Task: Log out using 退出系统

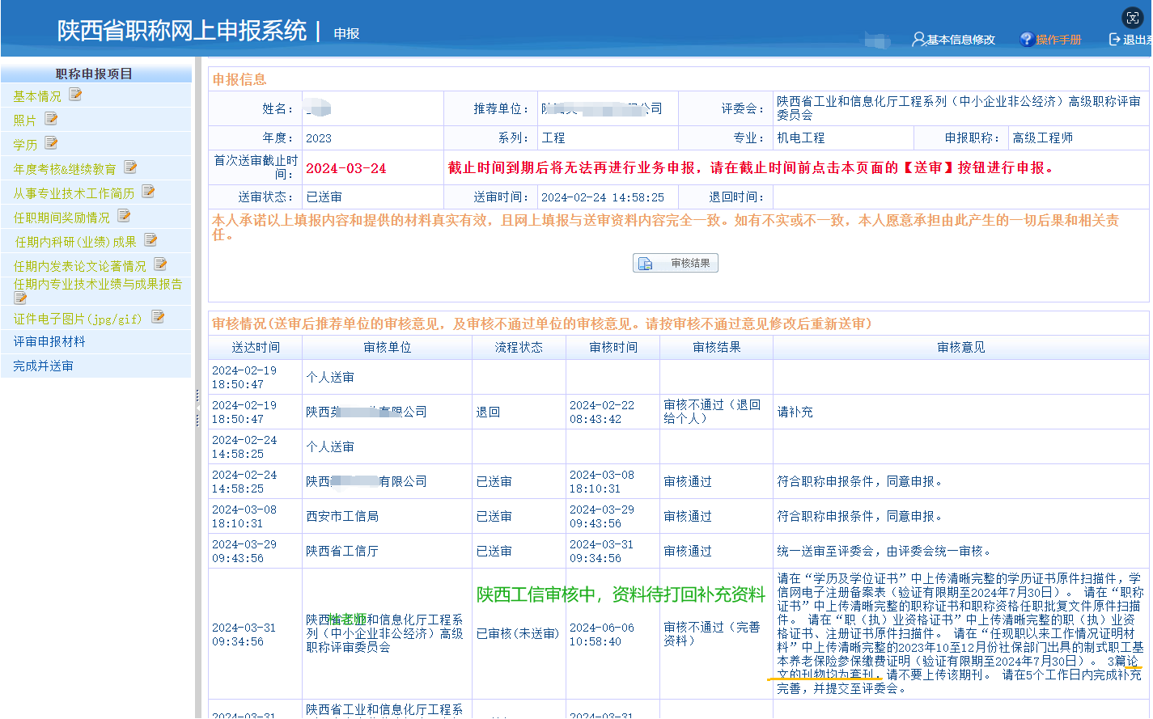Action: point(1134,40)
